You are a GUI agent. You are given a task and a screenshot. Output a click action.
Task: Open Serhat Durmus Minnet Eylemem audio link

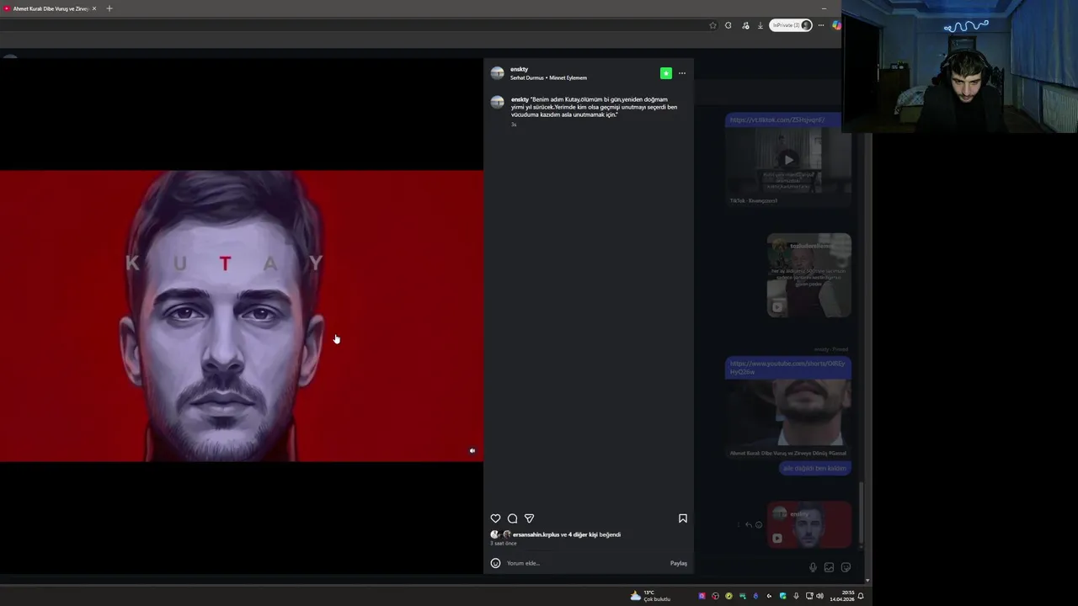tap(548, 78)
